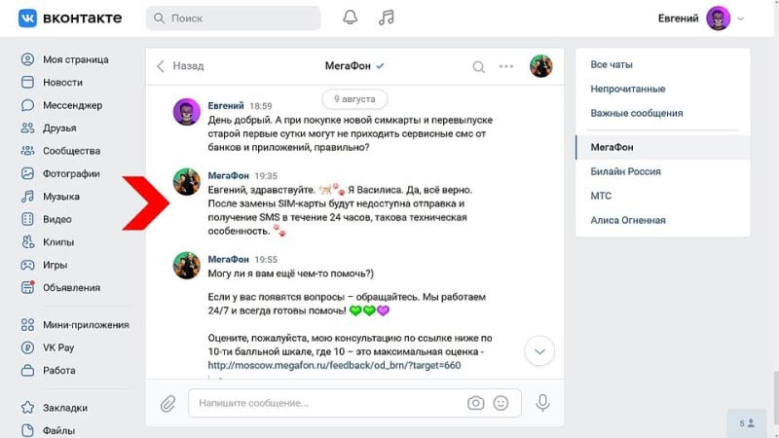Open Клипы icon in sidebar
The image size is (779, 438).
tap(28, 242)
